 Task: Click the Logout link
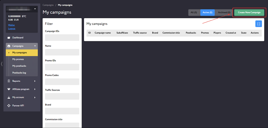12,29
